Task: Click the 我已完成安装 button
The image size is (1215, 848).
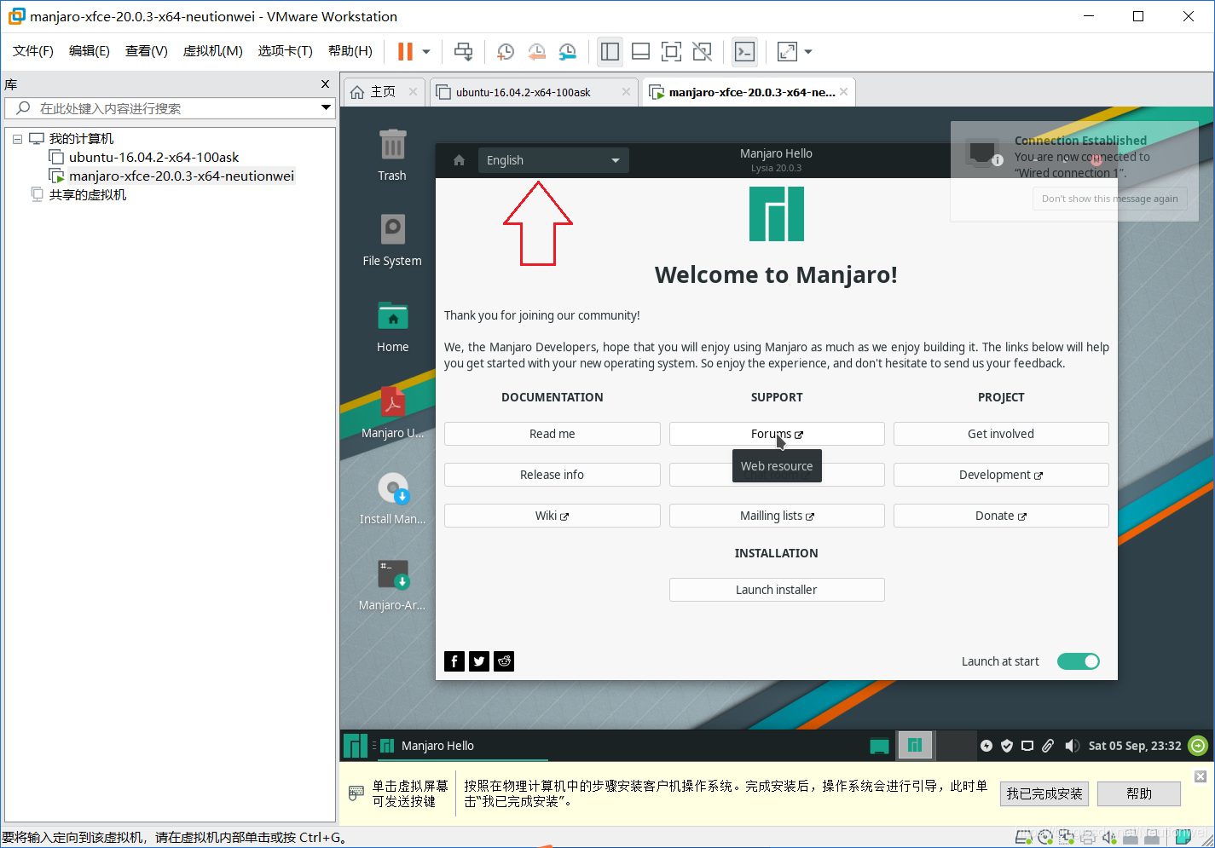Action: (x=1044, y=793)
